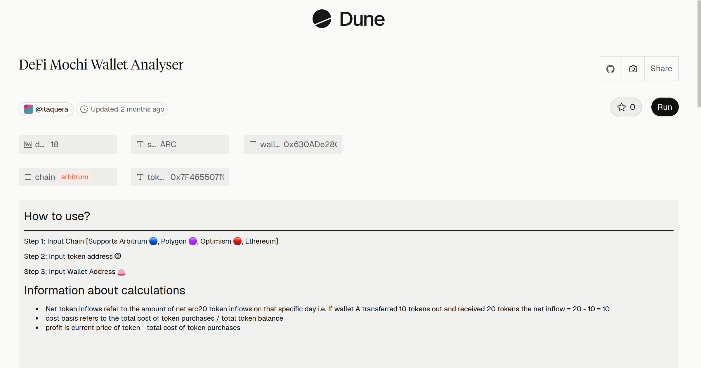
Task: Click the clock icon next to Updated
Action: pos(84,109)
